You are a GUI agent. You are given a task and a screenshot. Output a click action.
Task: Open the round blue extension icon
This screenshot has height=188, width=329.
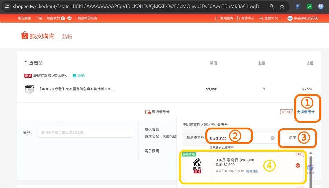[x=321, y=6]
